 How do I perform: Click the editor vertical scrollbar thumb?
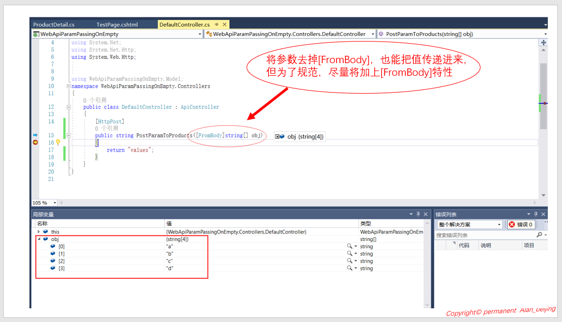point(544,96)
